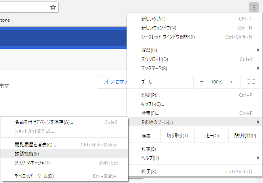Click 貼り付け(P) in the edit row
The height and width of the screenshot is (183, 263).
point(245,136)
